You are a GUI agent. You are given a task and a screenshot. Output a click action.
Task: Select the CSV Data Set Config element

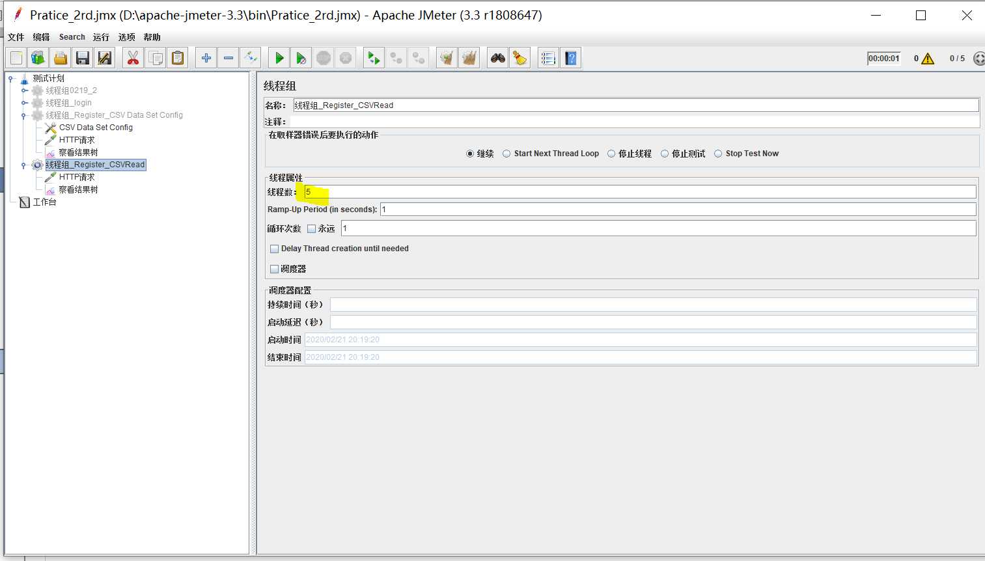click(96, 128)
